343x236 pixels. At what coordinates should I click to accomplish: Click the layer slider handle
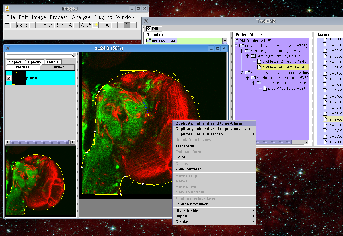tap(74, 54)
